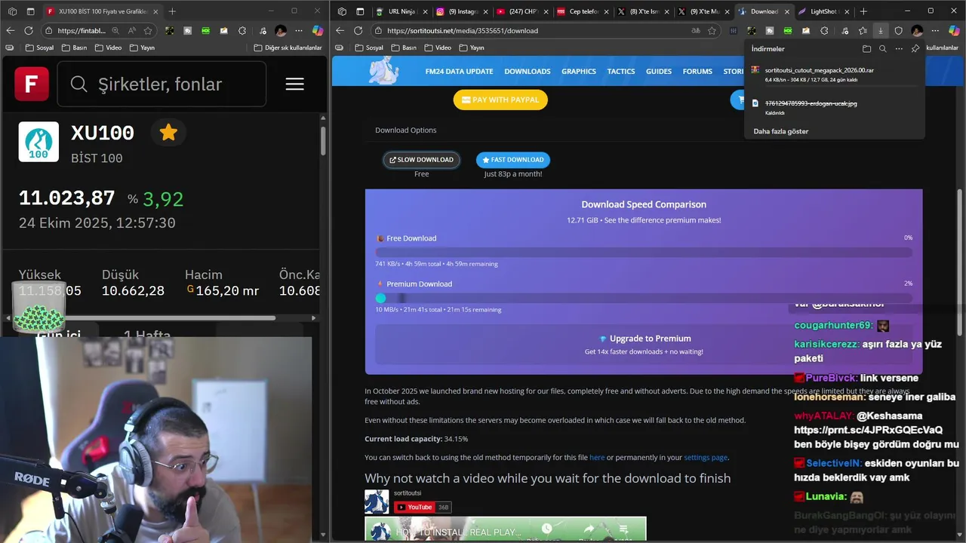The height and width of the screenshot is (543, 966).
Task: Click the SLOW DOWNLOAD button
Action: pyautogui.click(x=421, y=160)
